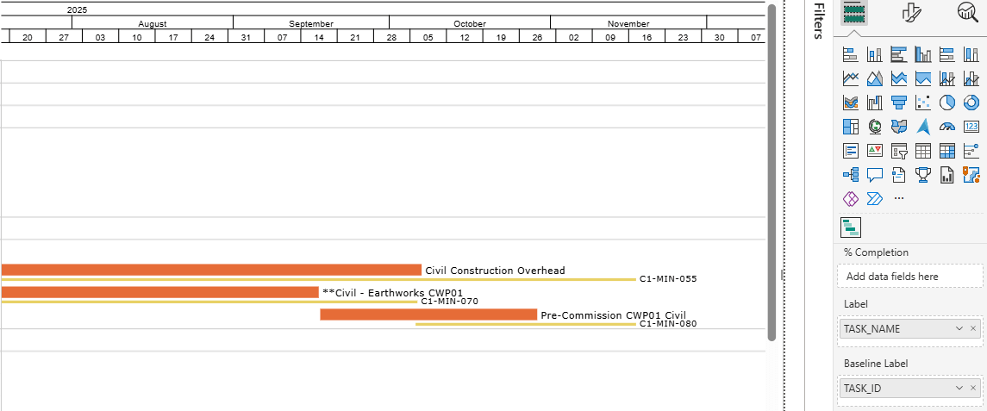Image resolution: width=987 pixels, height=411 pixels.
Task: Add a Table visual
Action: [x=922, y=151]
